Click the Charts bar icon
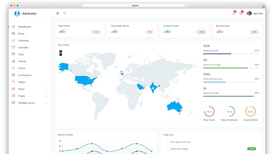Screen dimensions: 274x154 [13, 61]
